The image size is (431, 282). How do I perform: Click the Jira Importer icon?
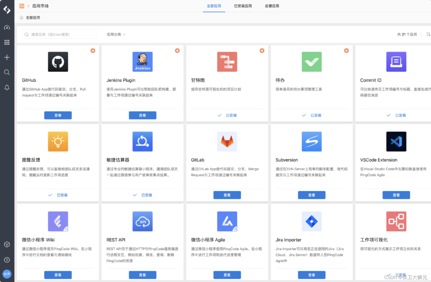pyautogui.click(x=311, y=221)
